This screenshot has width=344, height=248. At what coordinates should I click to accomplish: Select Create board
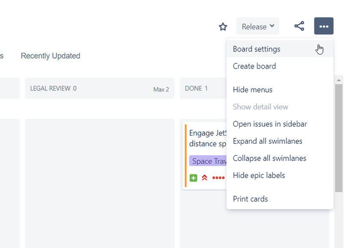[254, 66]
